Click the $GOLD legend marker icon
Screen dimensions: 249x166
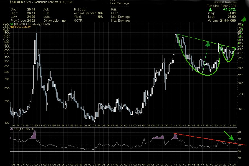tap(11, 27)
